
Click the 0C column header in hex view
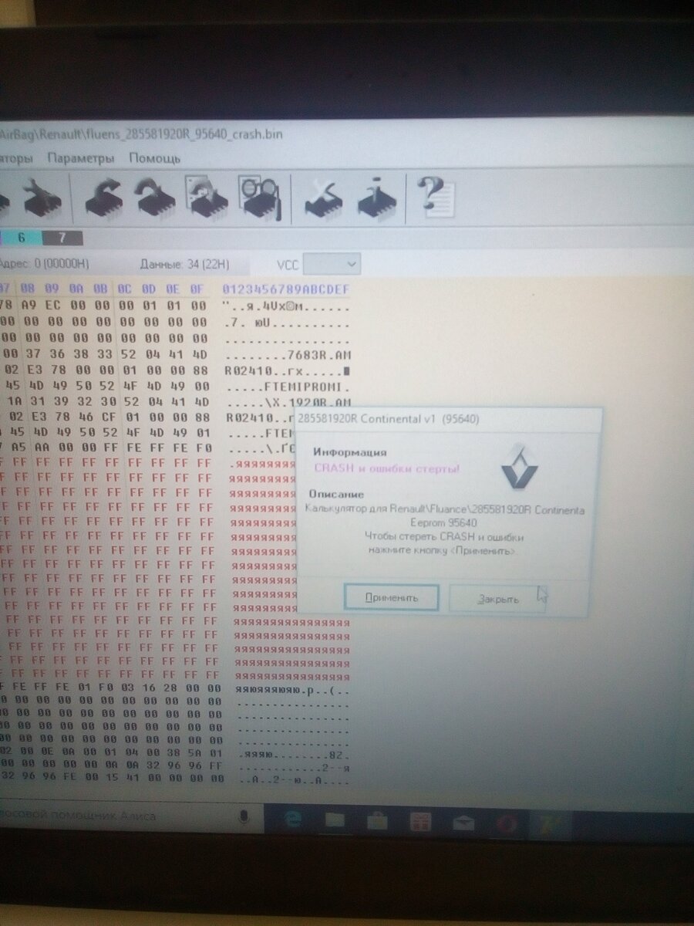coord(126,289)
